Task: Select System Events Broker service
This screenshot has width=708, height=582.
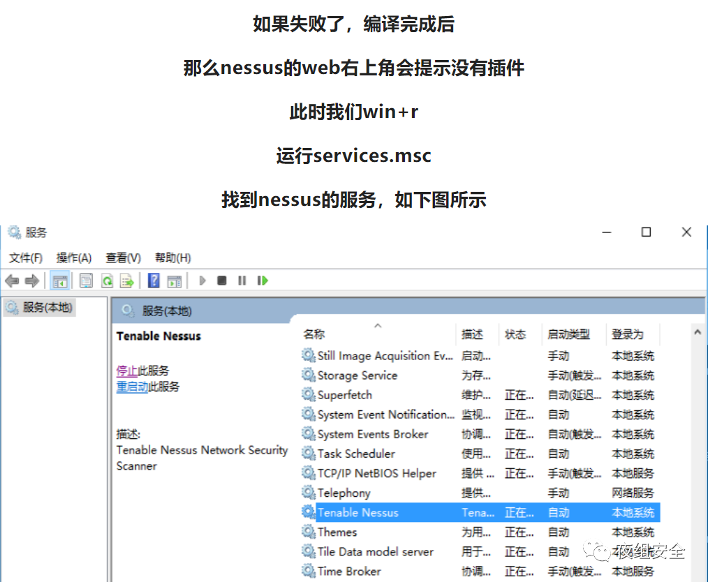Action: [x=480, y=435]
